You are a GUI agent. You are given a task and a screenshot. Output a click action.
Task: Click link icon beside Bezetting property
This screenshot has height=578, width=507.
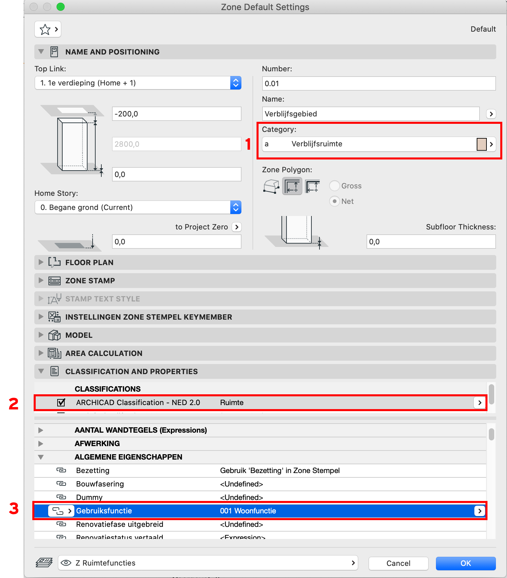(61, 470)
